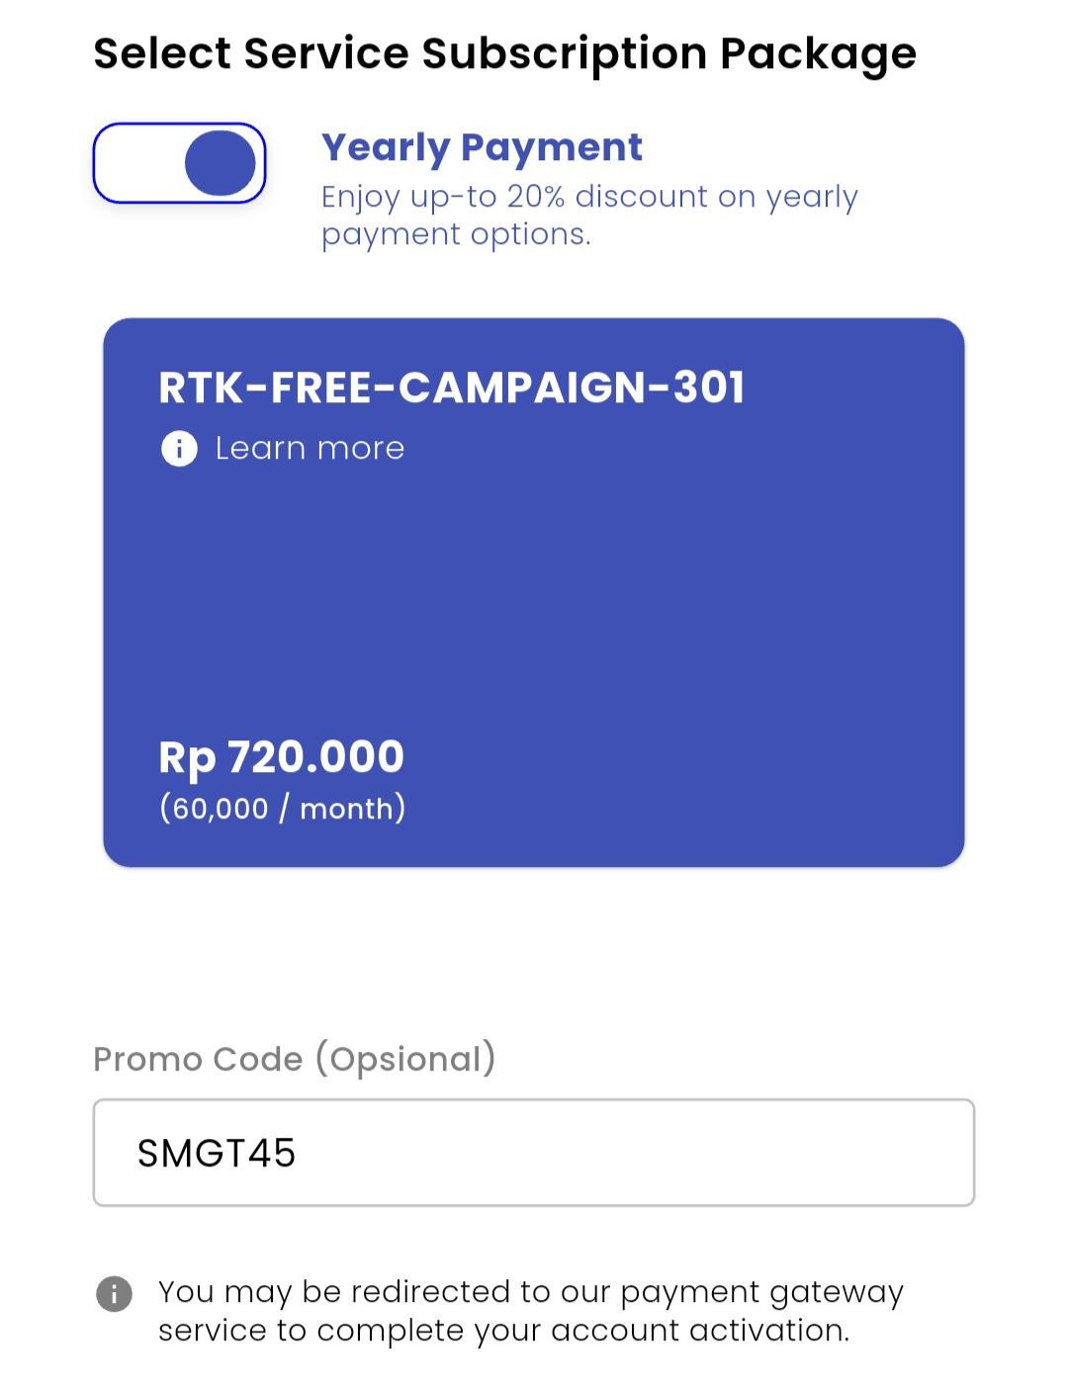The height and width of the screenshot is (1383, 1068).
Task: Toggle the Yearly Payment switch
Action: 179,163
